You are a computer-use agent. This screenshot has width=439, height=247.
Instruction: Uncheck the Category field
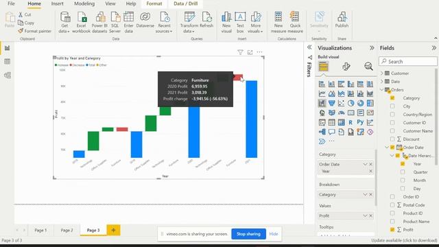(392, 98)
